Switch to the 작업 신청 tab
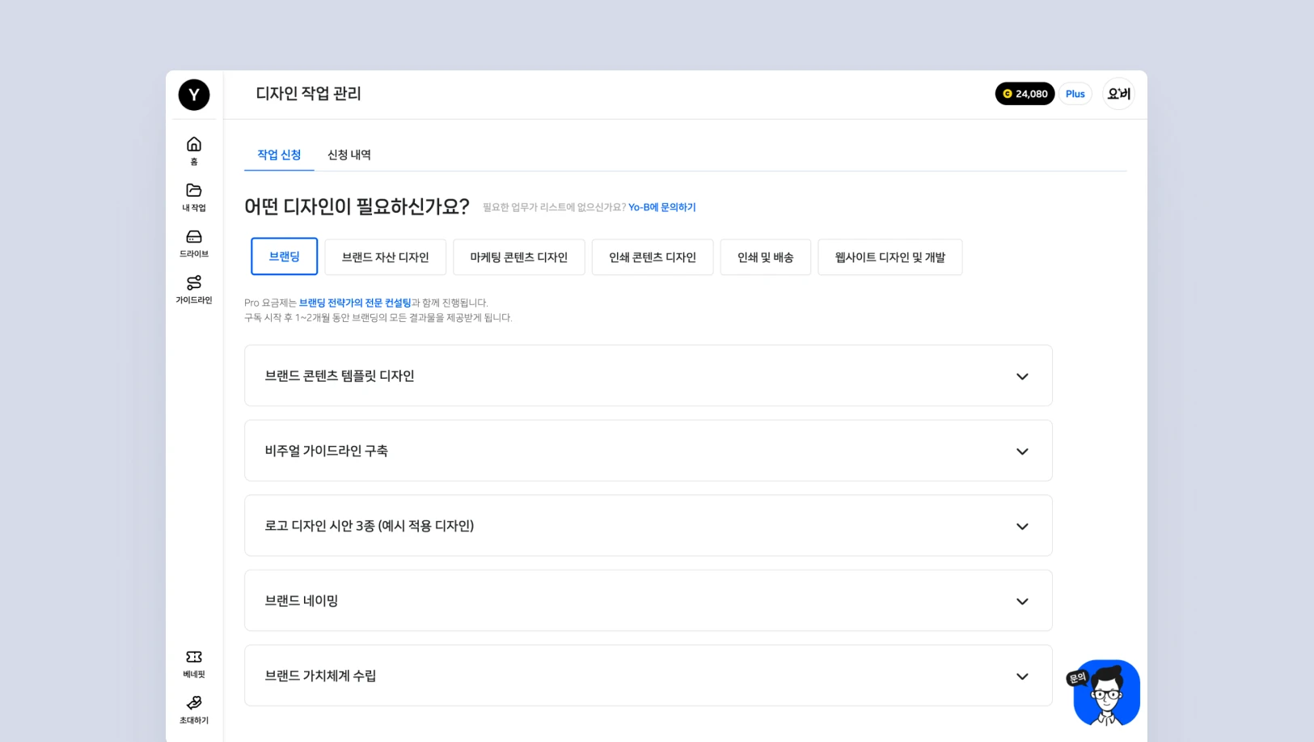The width and height of the screenshot is (1314, 742). pos(279,155)
